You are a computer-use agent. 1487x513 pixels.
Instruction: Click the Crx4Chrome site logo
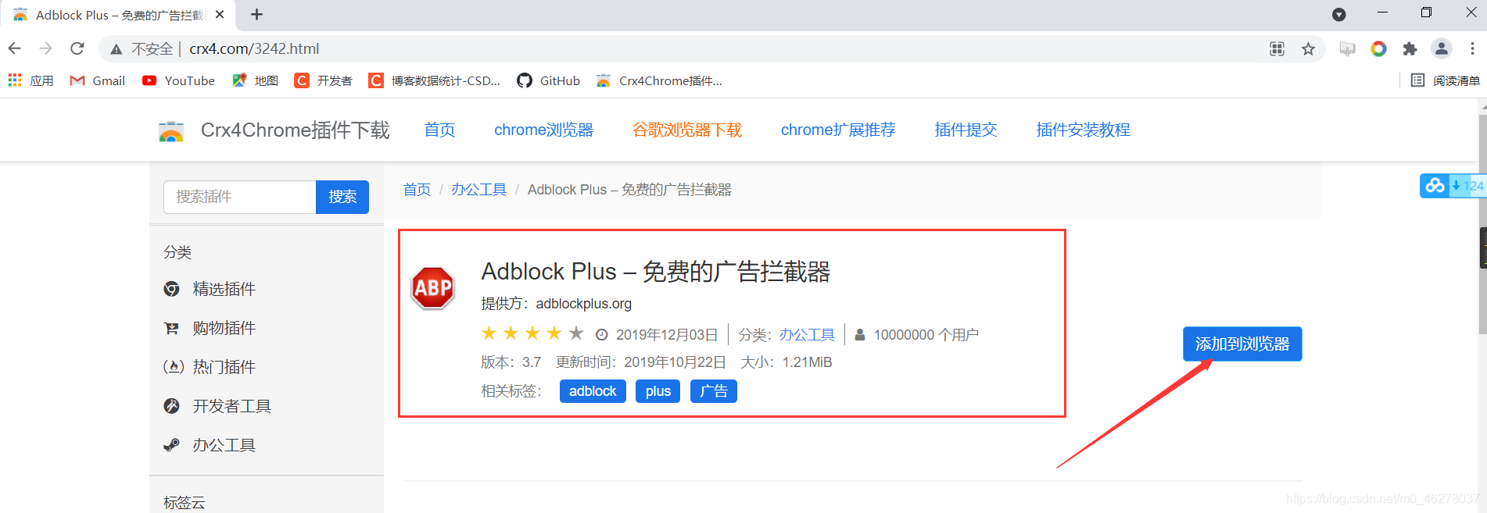tap(171, 130)
